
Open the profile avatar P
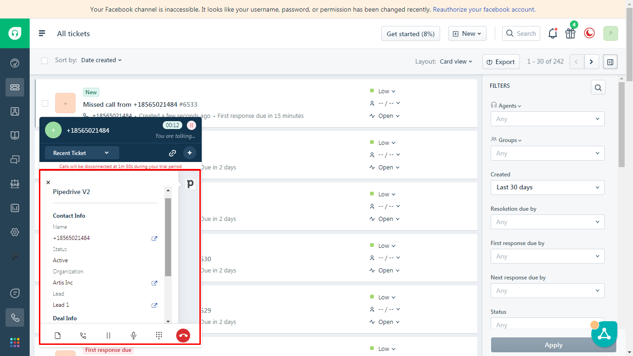[x=611, y=33]
